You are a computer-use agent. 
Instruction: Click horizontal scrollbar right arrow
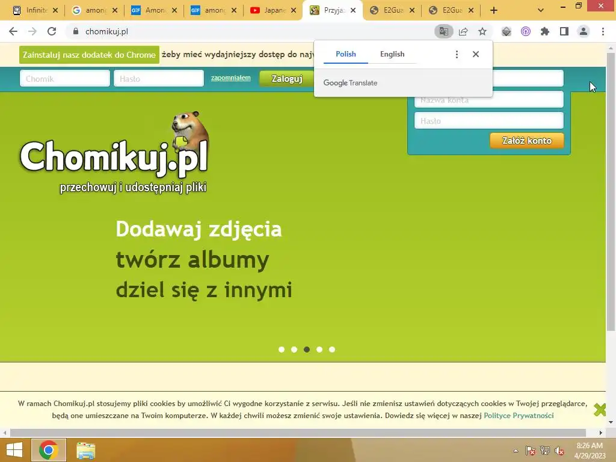coord(601,433)
